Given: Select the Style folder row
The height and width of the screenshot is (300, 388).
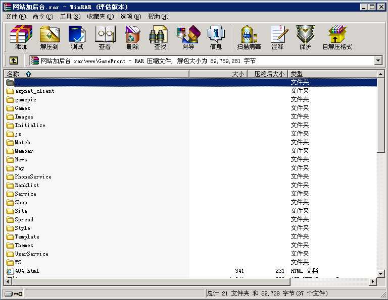Looking at the screenshot, I should tap(190, 228).
